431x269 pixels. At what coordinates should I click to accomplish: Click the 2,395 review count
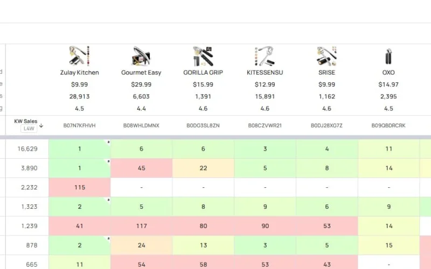[x=388, y=97]
